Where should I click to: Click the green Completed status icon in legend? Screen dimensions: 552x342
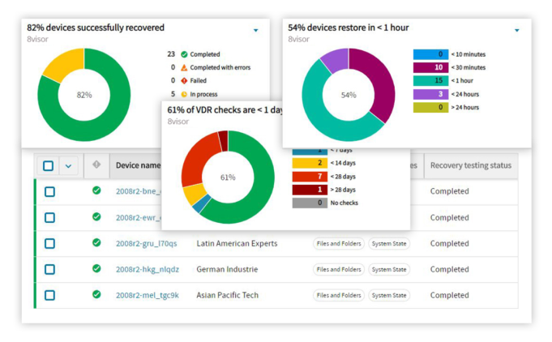click(184, 54)
